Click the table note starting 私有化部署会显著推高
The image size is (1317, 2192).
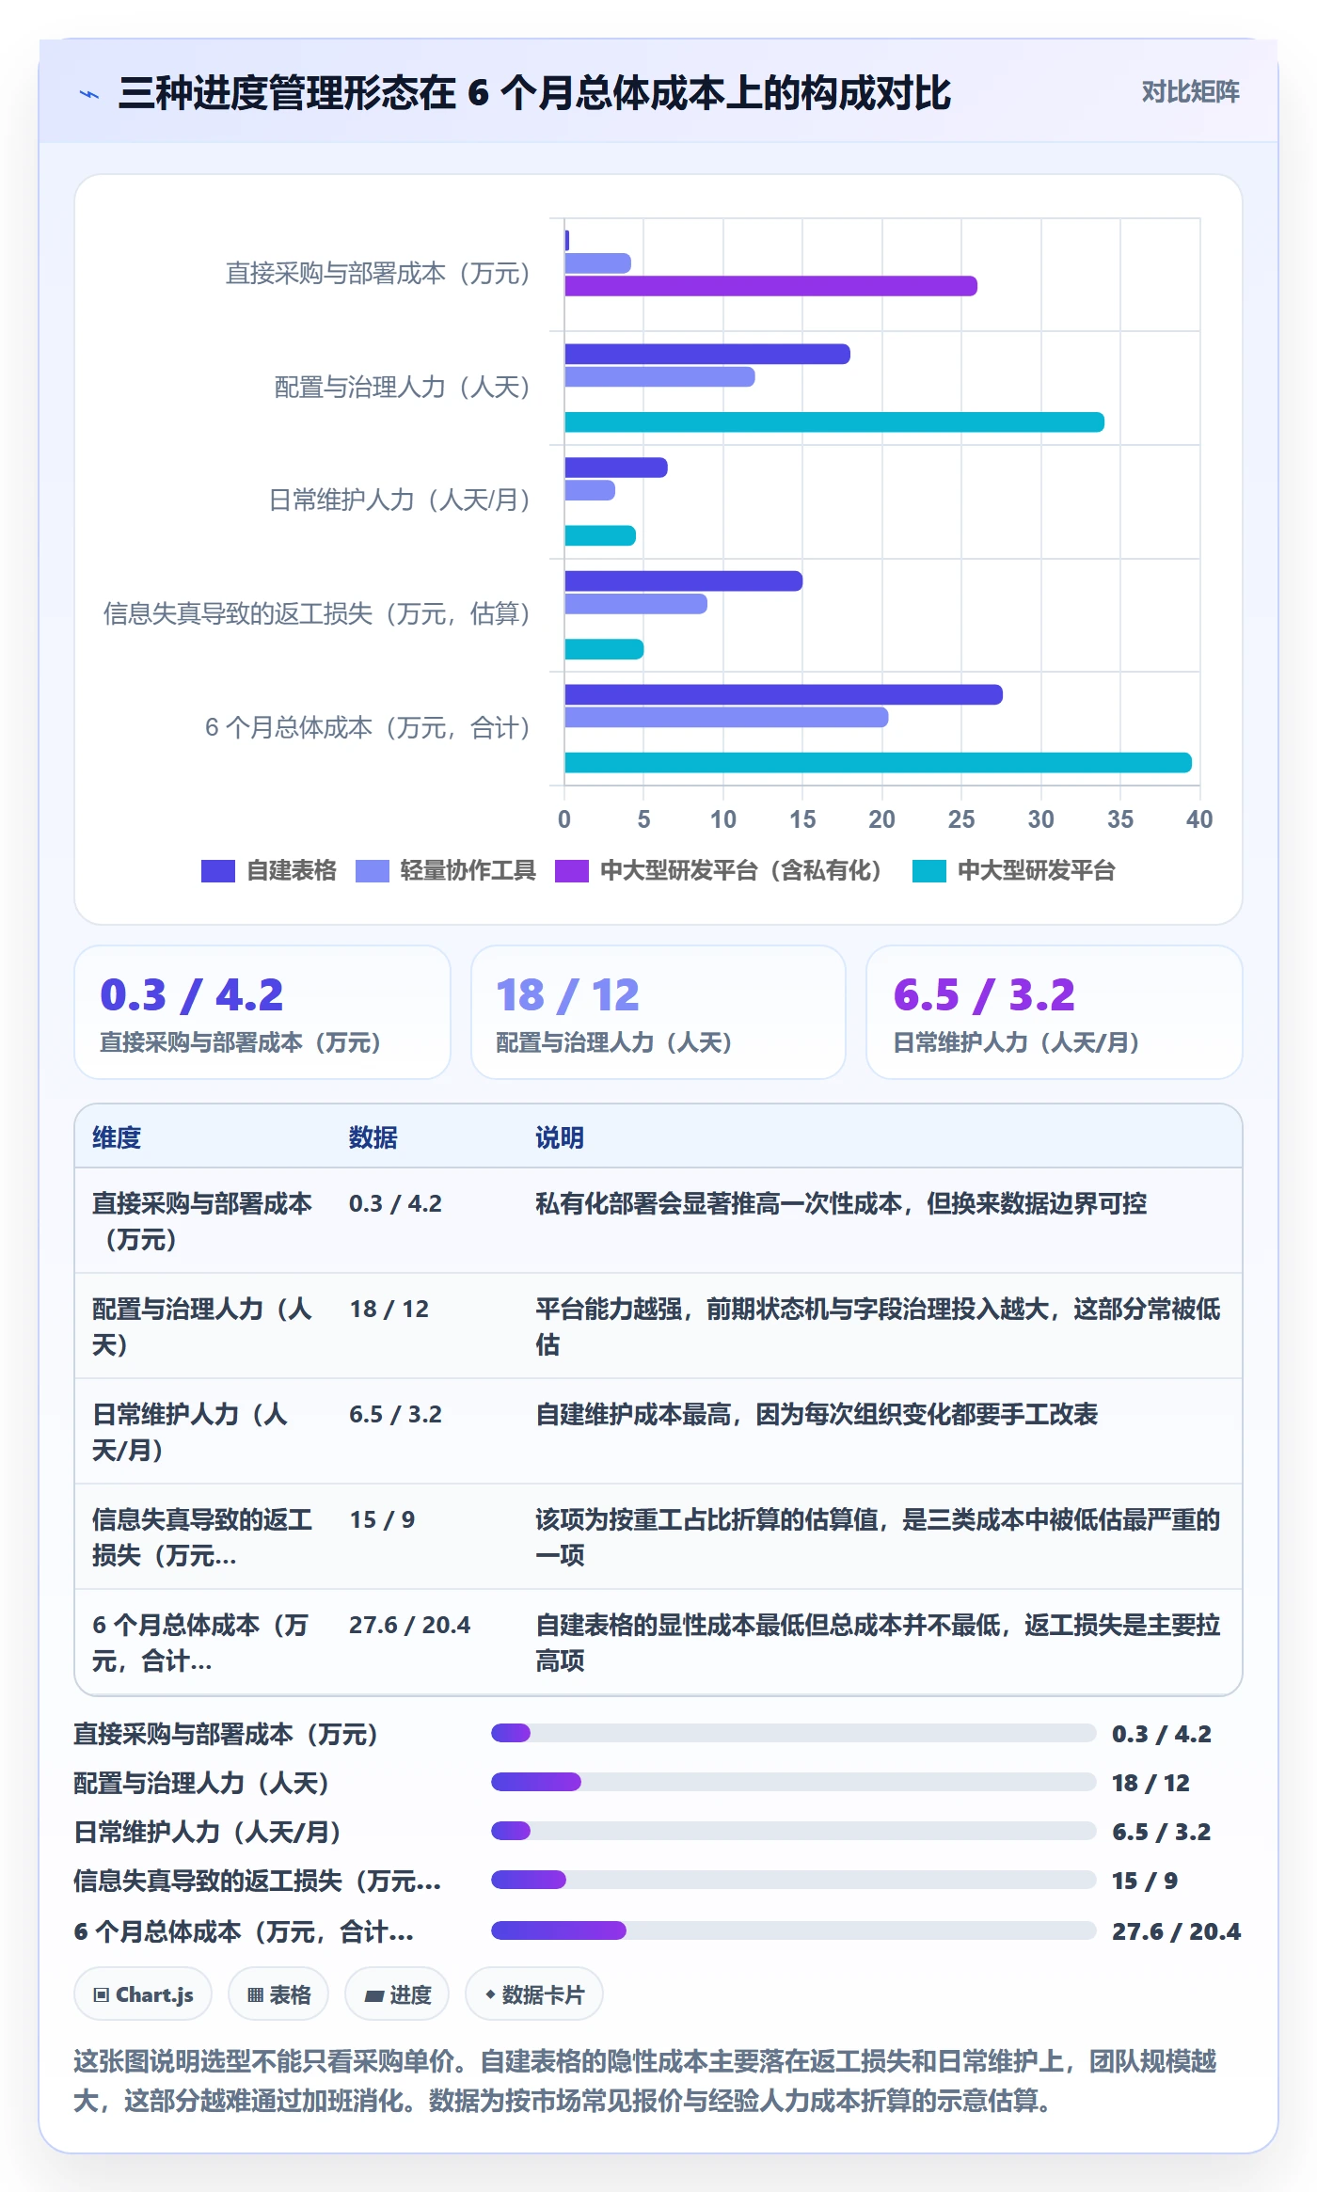(841, 1203)
